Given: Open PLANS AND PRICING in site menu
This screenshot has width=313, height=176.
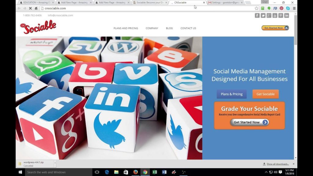Looking at the screenshot, I should 126,28.
